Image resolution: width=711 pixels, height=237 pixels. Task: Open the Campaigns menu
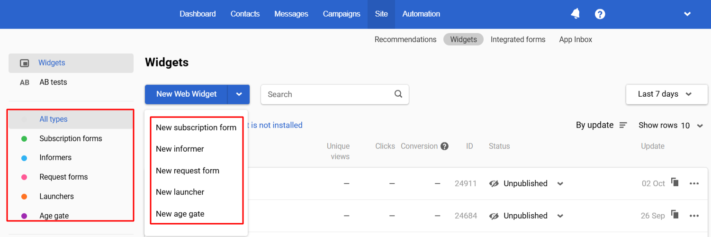pos(342,14)
